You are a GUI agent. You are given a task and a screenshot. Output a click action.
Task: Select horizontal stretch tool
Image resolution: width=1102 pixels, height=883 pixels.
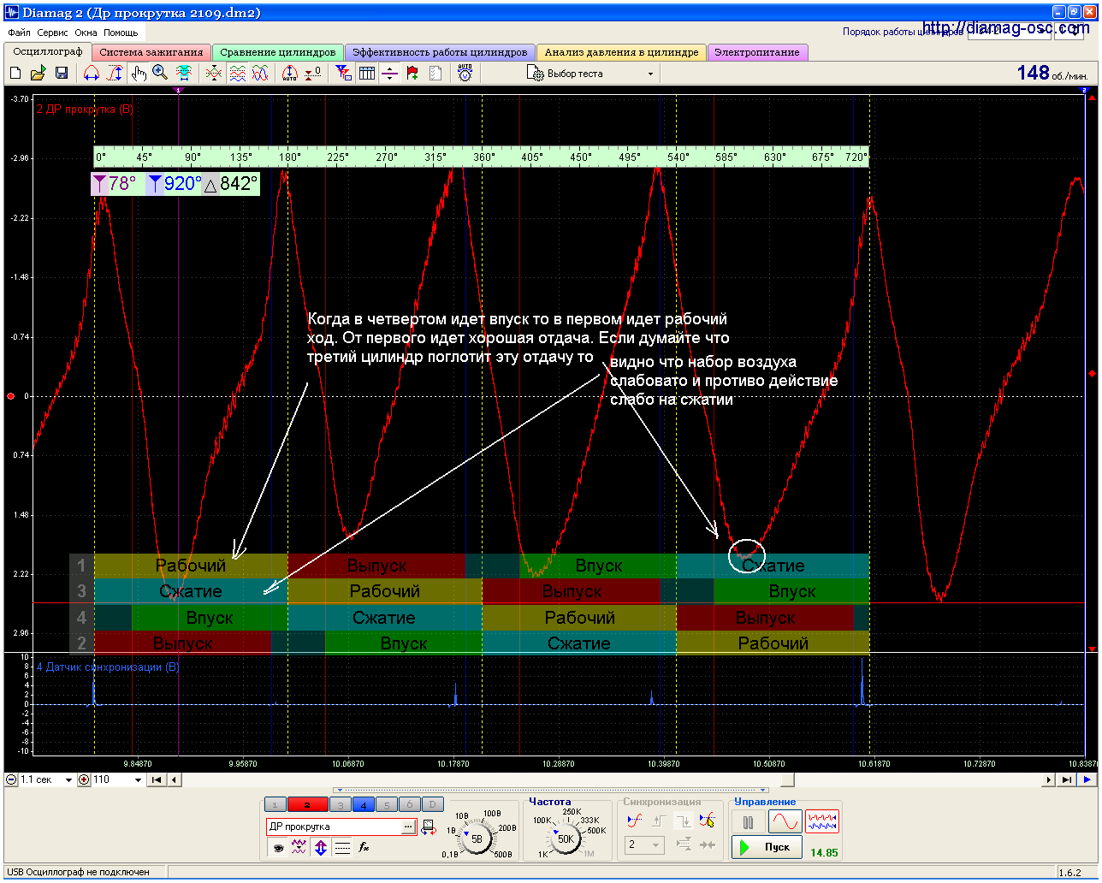tap(92, 74)
